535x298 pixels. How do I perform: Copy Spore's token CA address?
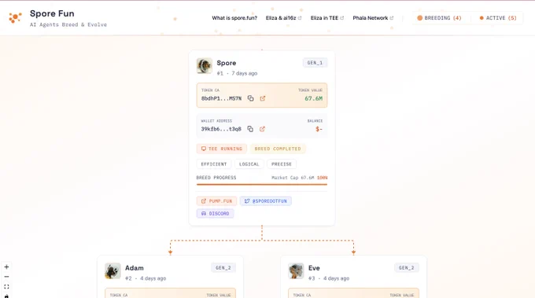tap(250, 98)
